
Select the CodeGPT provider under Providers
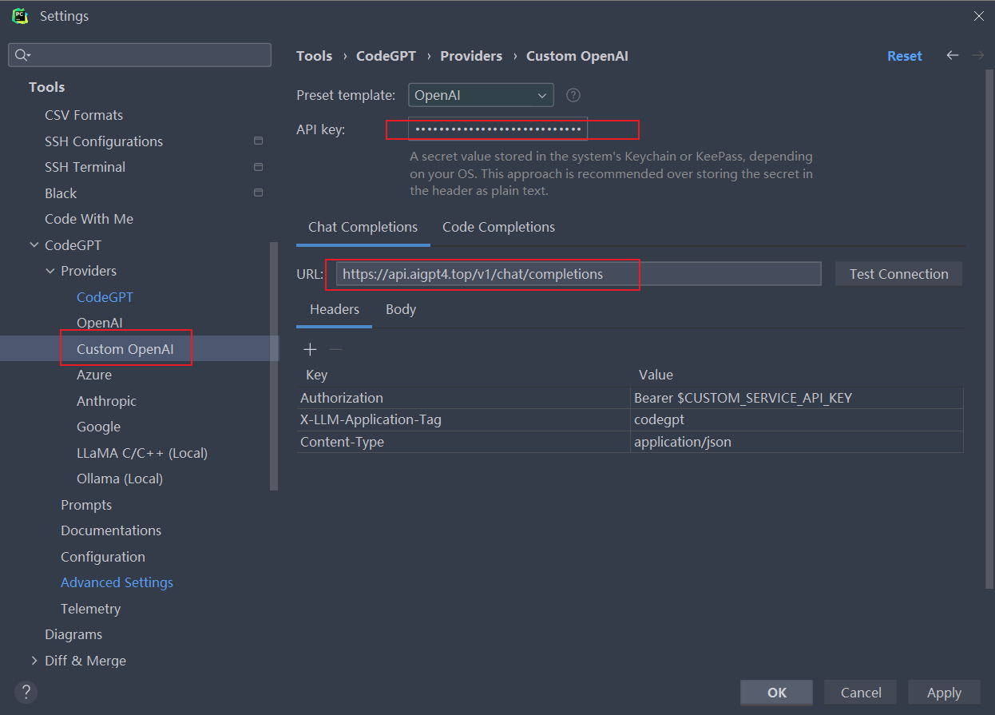[x=105, y=297]
